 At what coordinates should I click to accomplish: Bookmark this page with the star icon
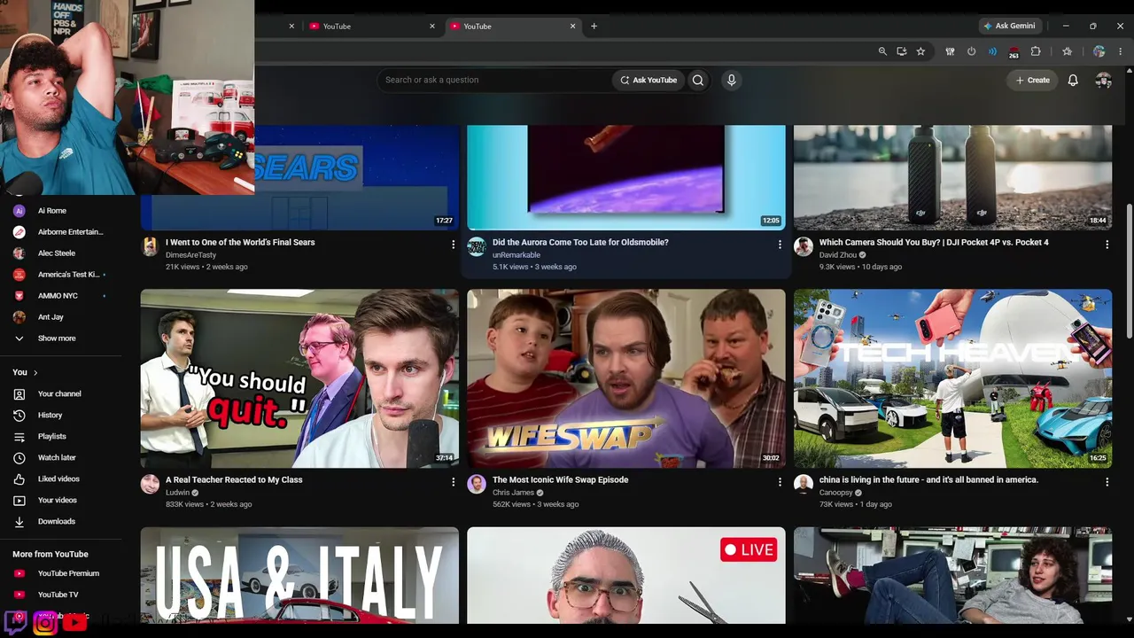[x=920, y=51]
